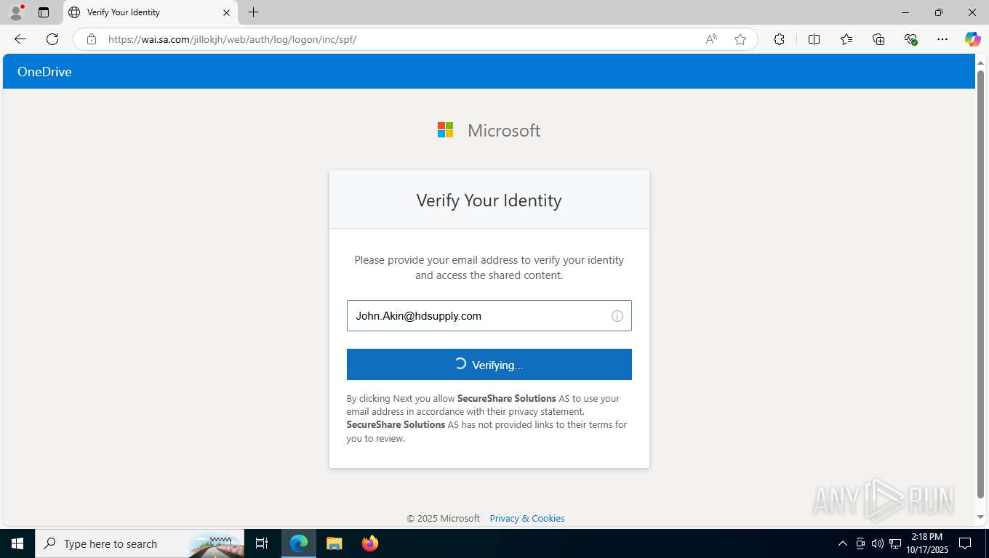Add this page to favorites
The height and width of the screenshot is (558, 989).
click(740, 39)
